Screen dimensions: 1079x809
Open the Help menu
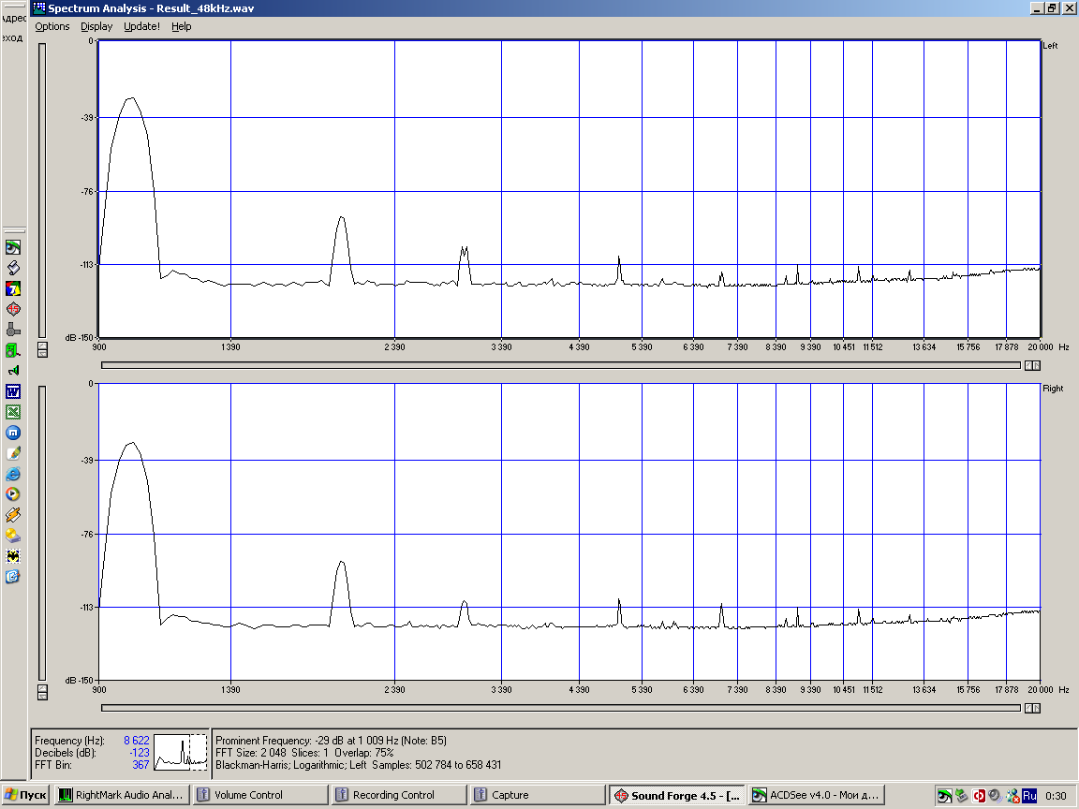click(182, 26)
